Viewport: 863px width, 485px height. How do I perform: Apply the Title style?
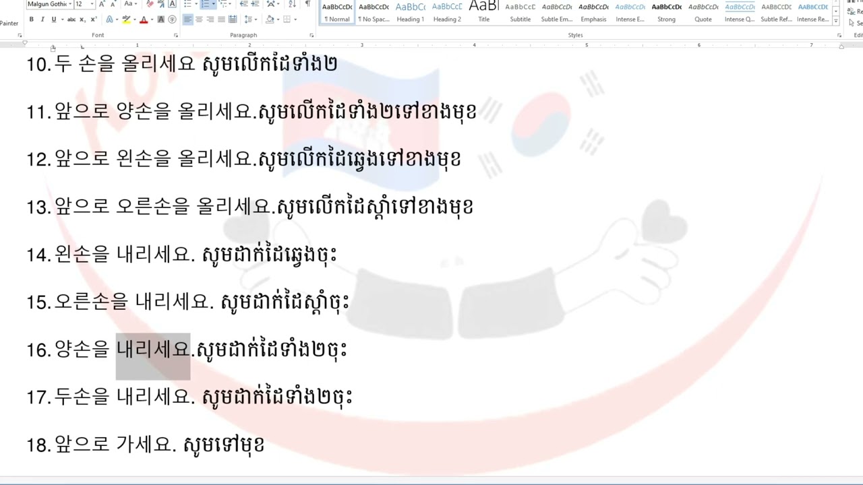click(483, 12)
